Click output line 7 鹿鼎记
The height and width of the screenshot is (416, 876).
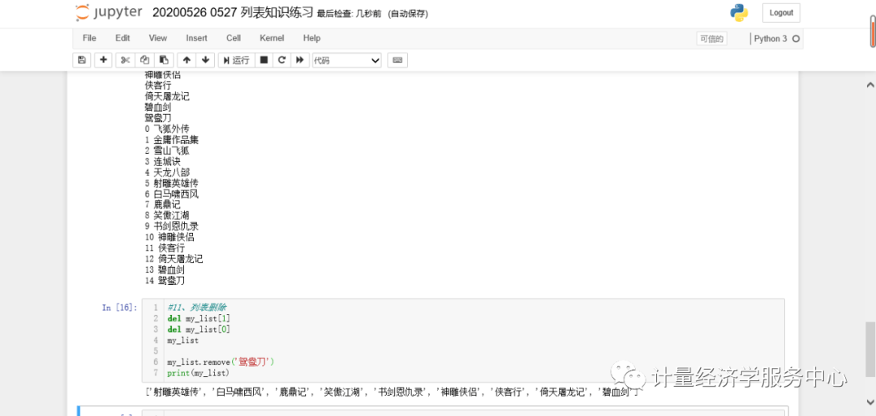tap(162, 205)
